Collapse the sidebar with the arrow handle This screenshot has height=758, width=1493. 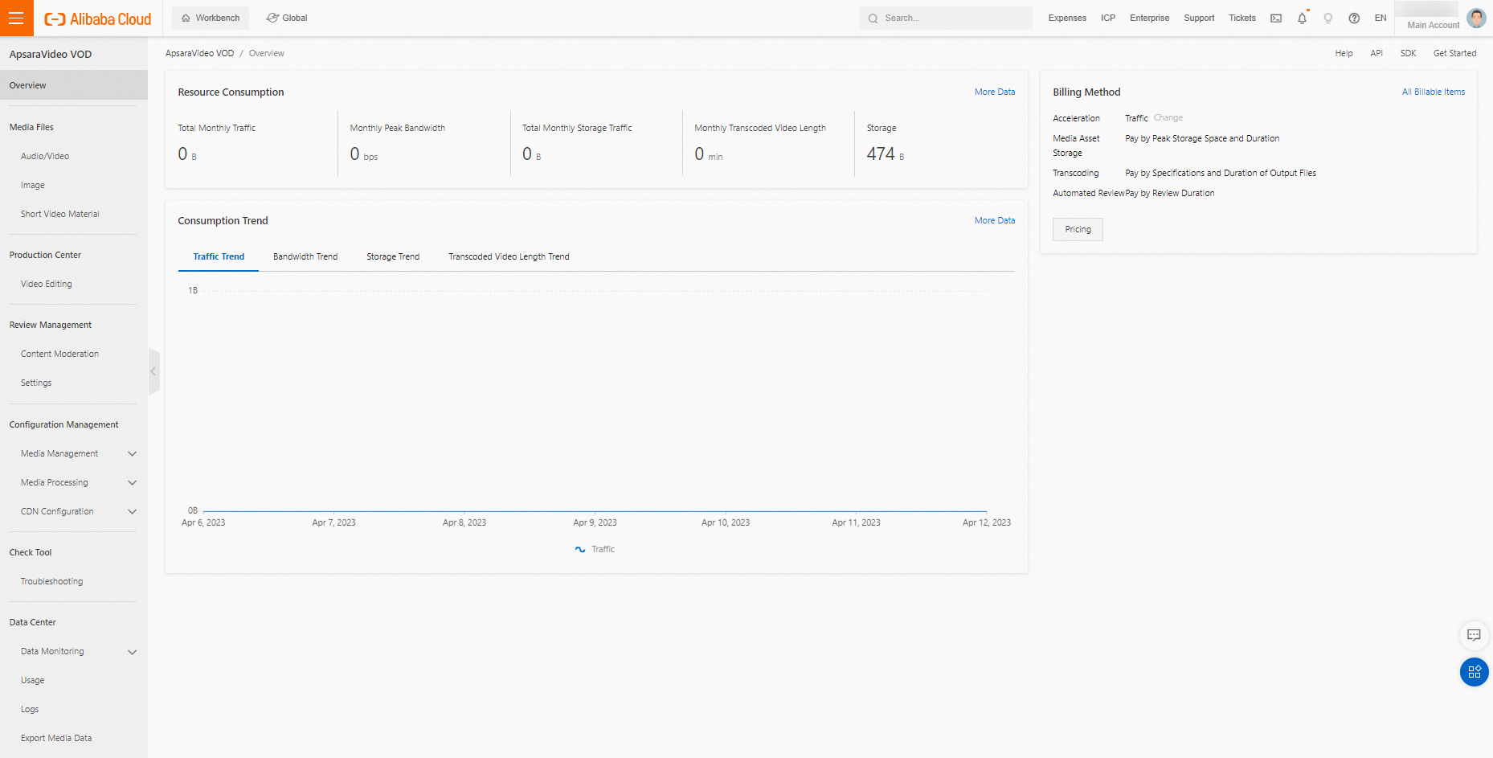(x=153, y=371)
